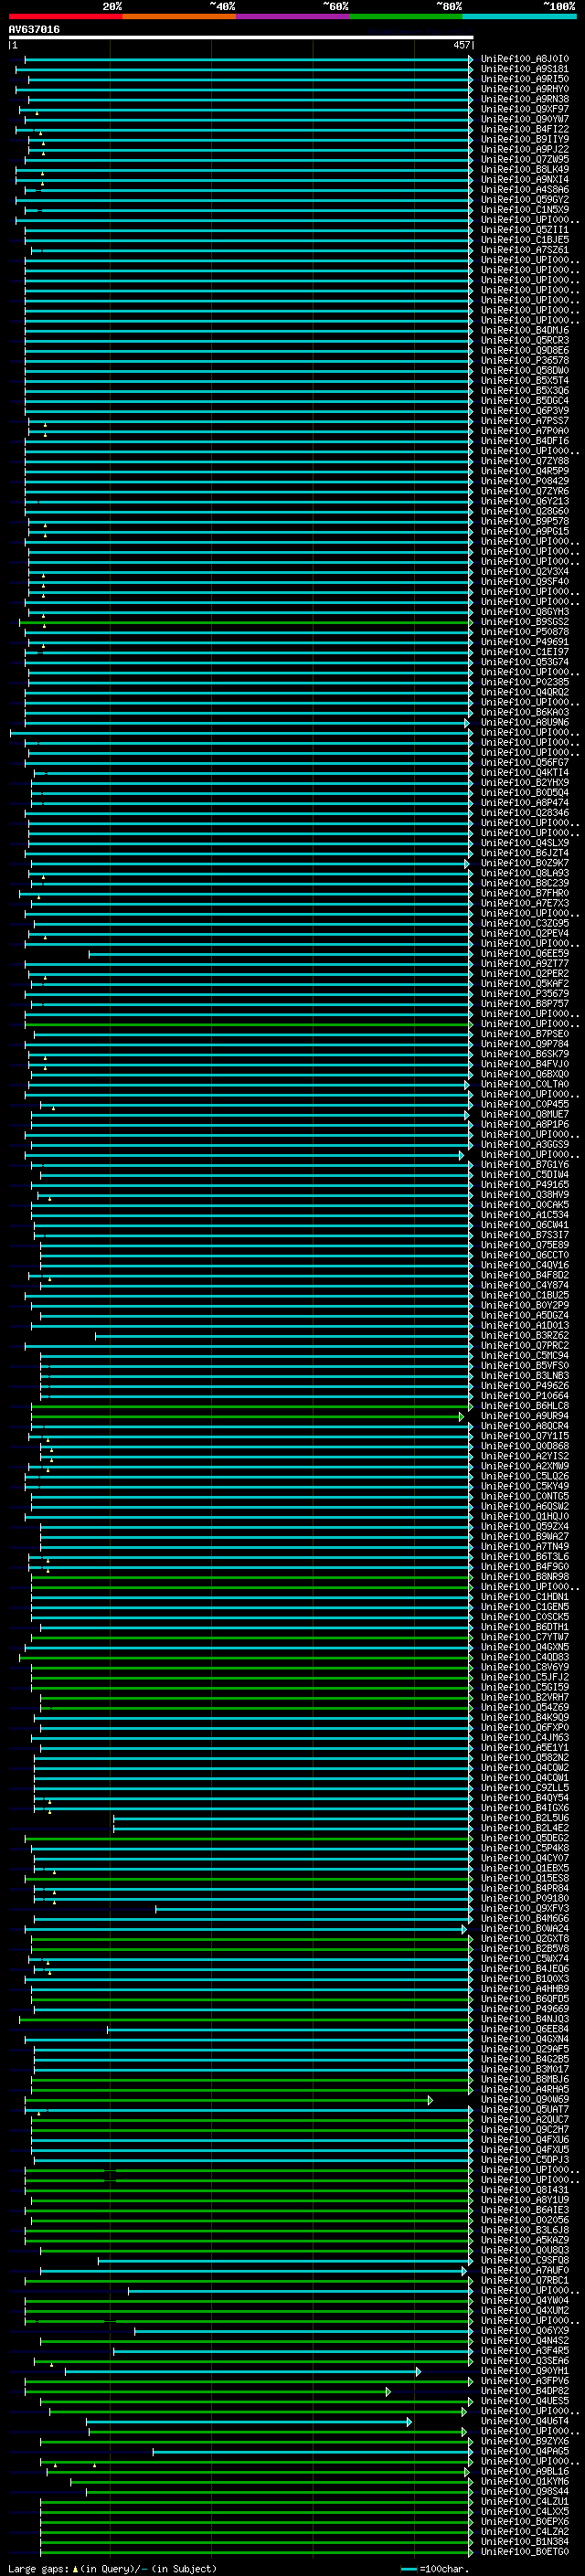
Task: Click the 457 query end position label
Action: point(461,45)
